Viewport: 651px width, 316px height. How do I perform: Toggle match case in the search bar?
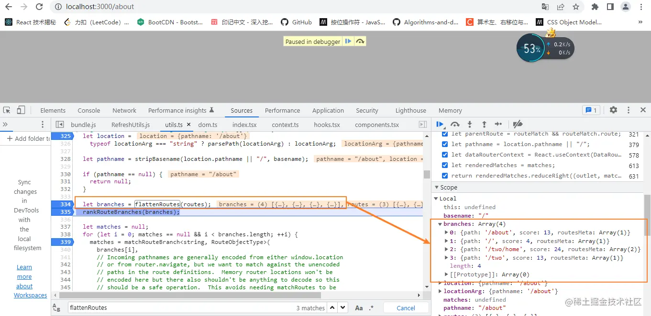pos(359,307)
